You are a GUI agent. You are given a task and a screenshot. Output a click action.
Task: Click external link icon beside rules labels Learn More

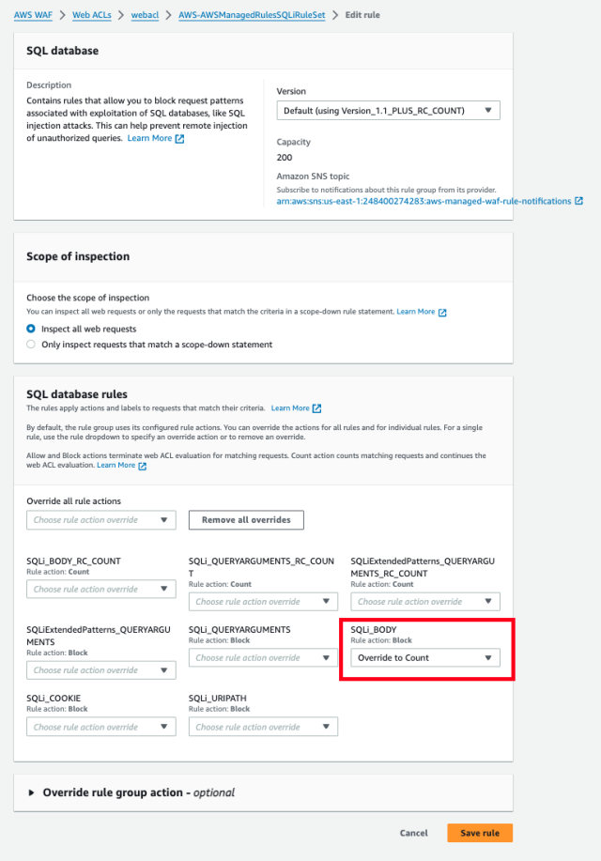pos(316,408)
